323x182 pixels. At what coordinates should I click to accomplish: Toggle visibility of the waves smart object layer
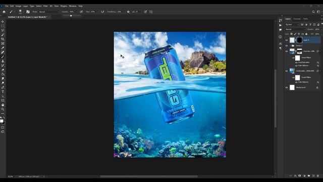[287, 51]
